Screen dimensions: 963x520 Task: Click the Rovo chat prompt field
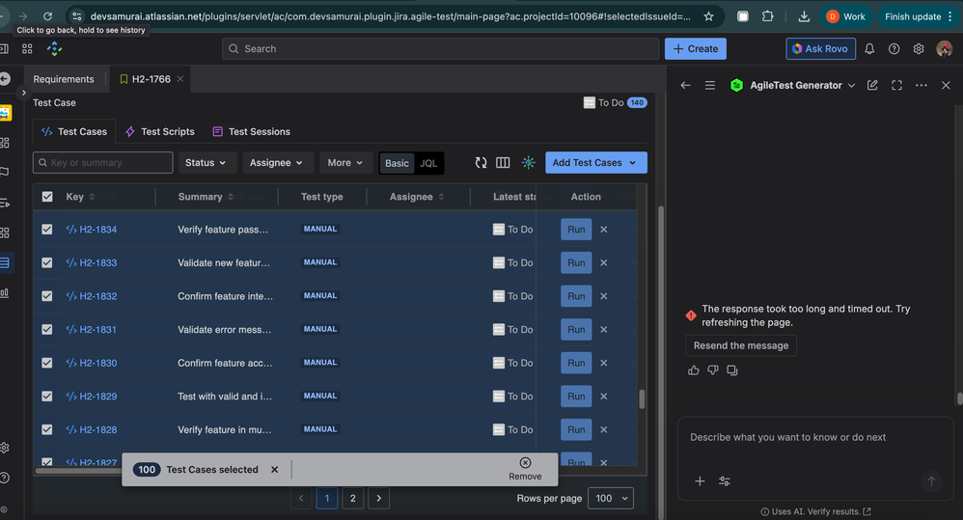tap(814, 438)
